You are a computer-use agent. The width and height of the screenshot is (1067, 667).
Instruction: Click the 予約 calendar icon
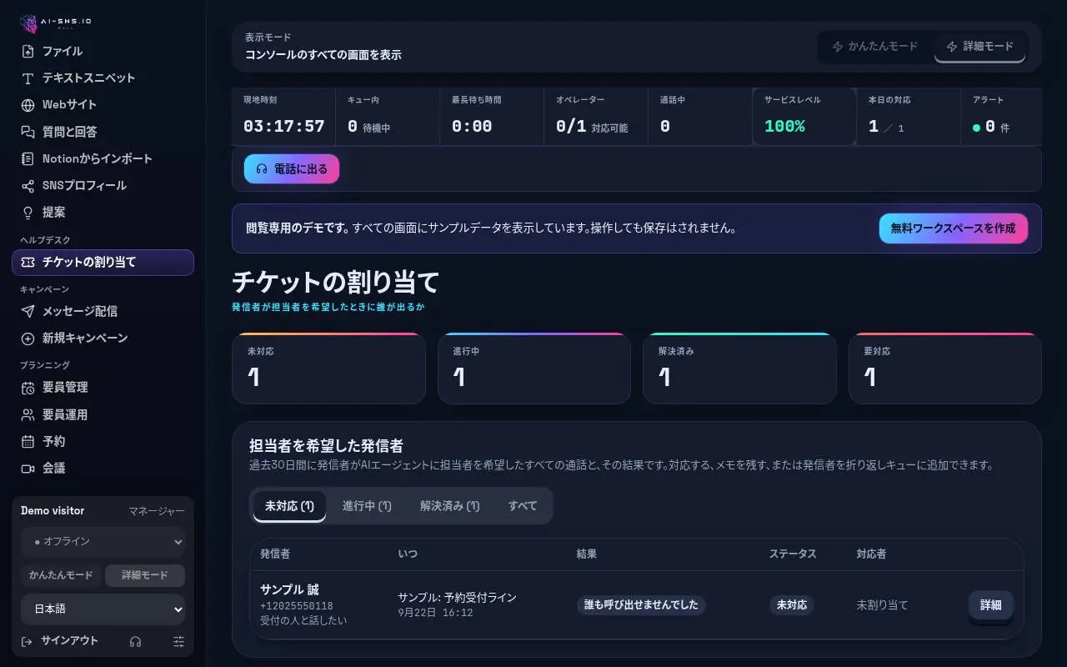(28, 441)
